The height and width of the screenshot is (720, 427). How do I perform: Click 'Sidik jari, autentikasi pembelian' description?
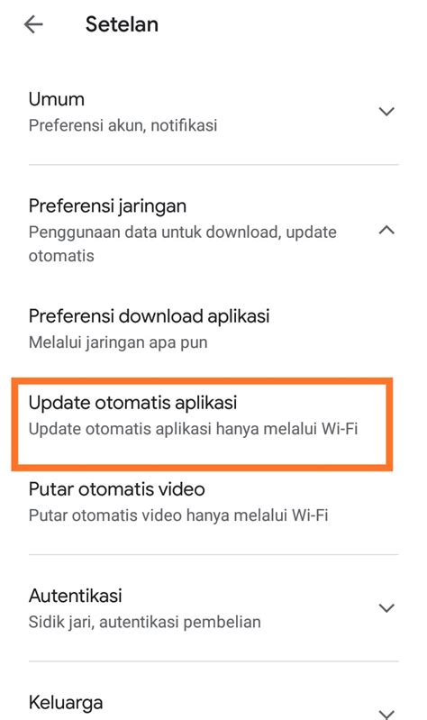click(145, 622)
